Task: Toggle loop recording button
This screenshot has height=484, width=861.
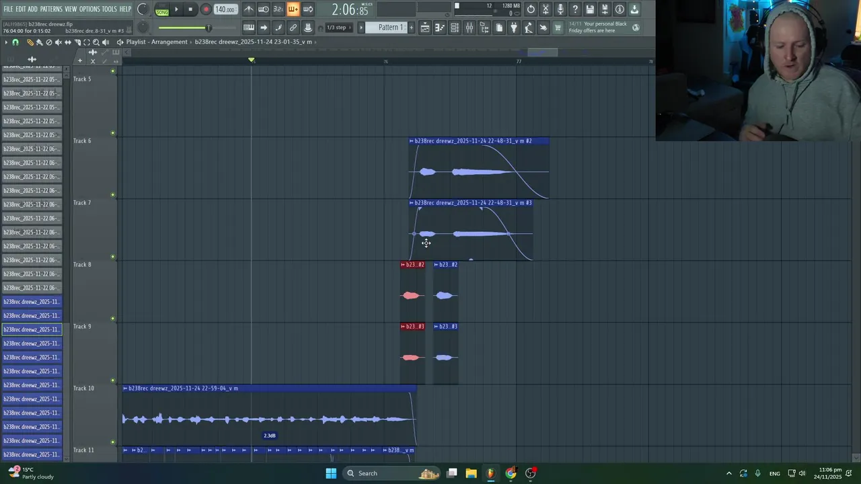Action: [x=307, y=9]
